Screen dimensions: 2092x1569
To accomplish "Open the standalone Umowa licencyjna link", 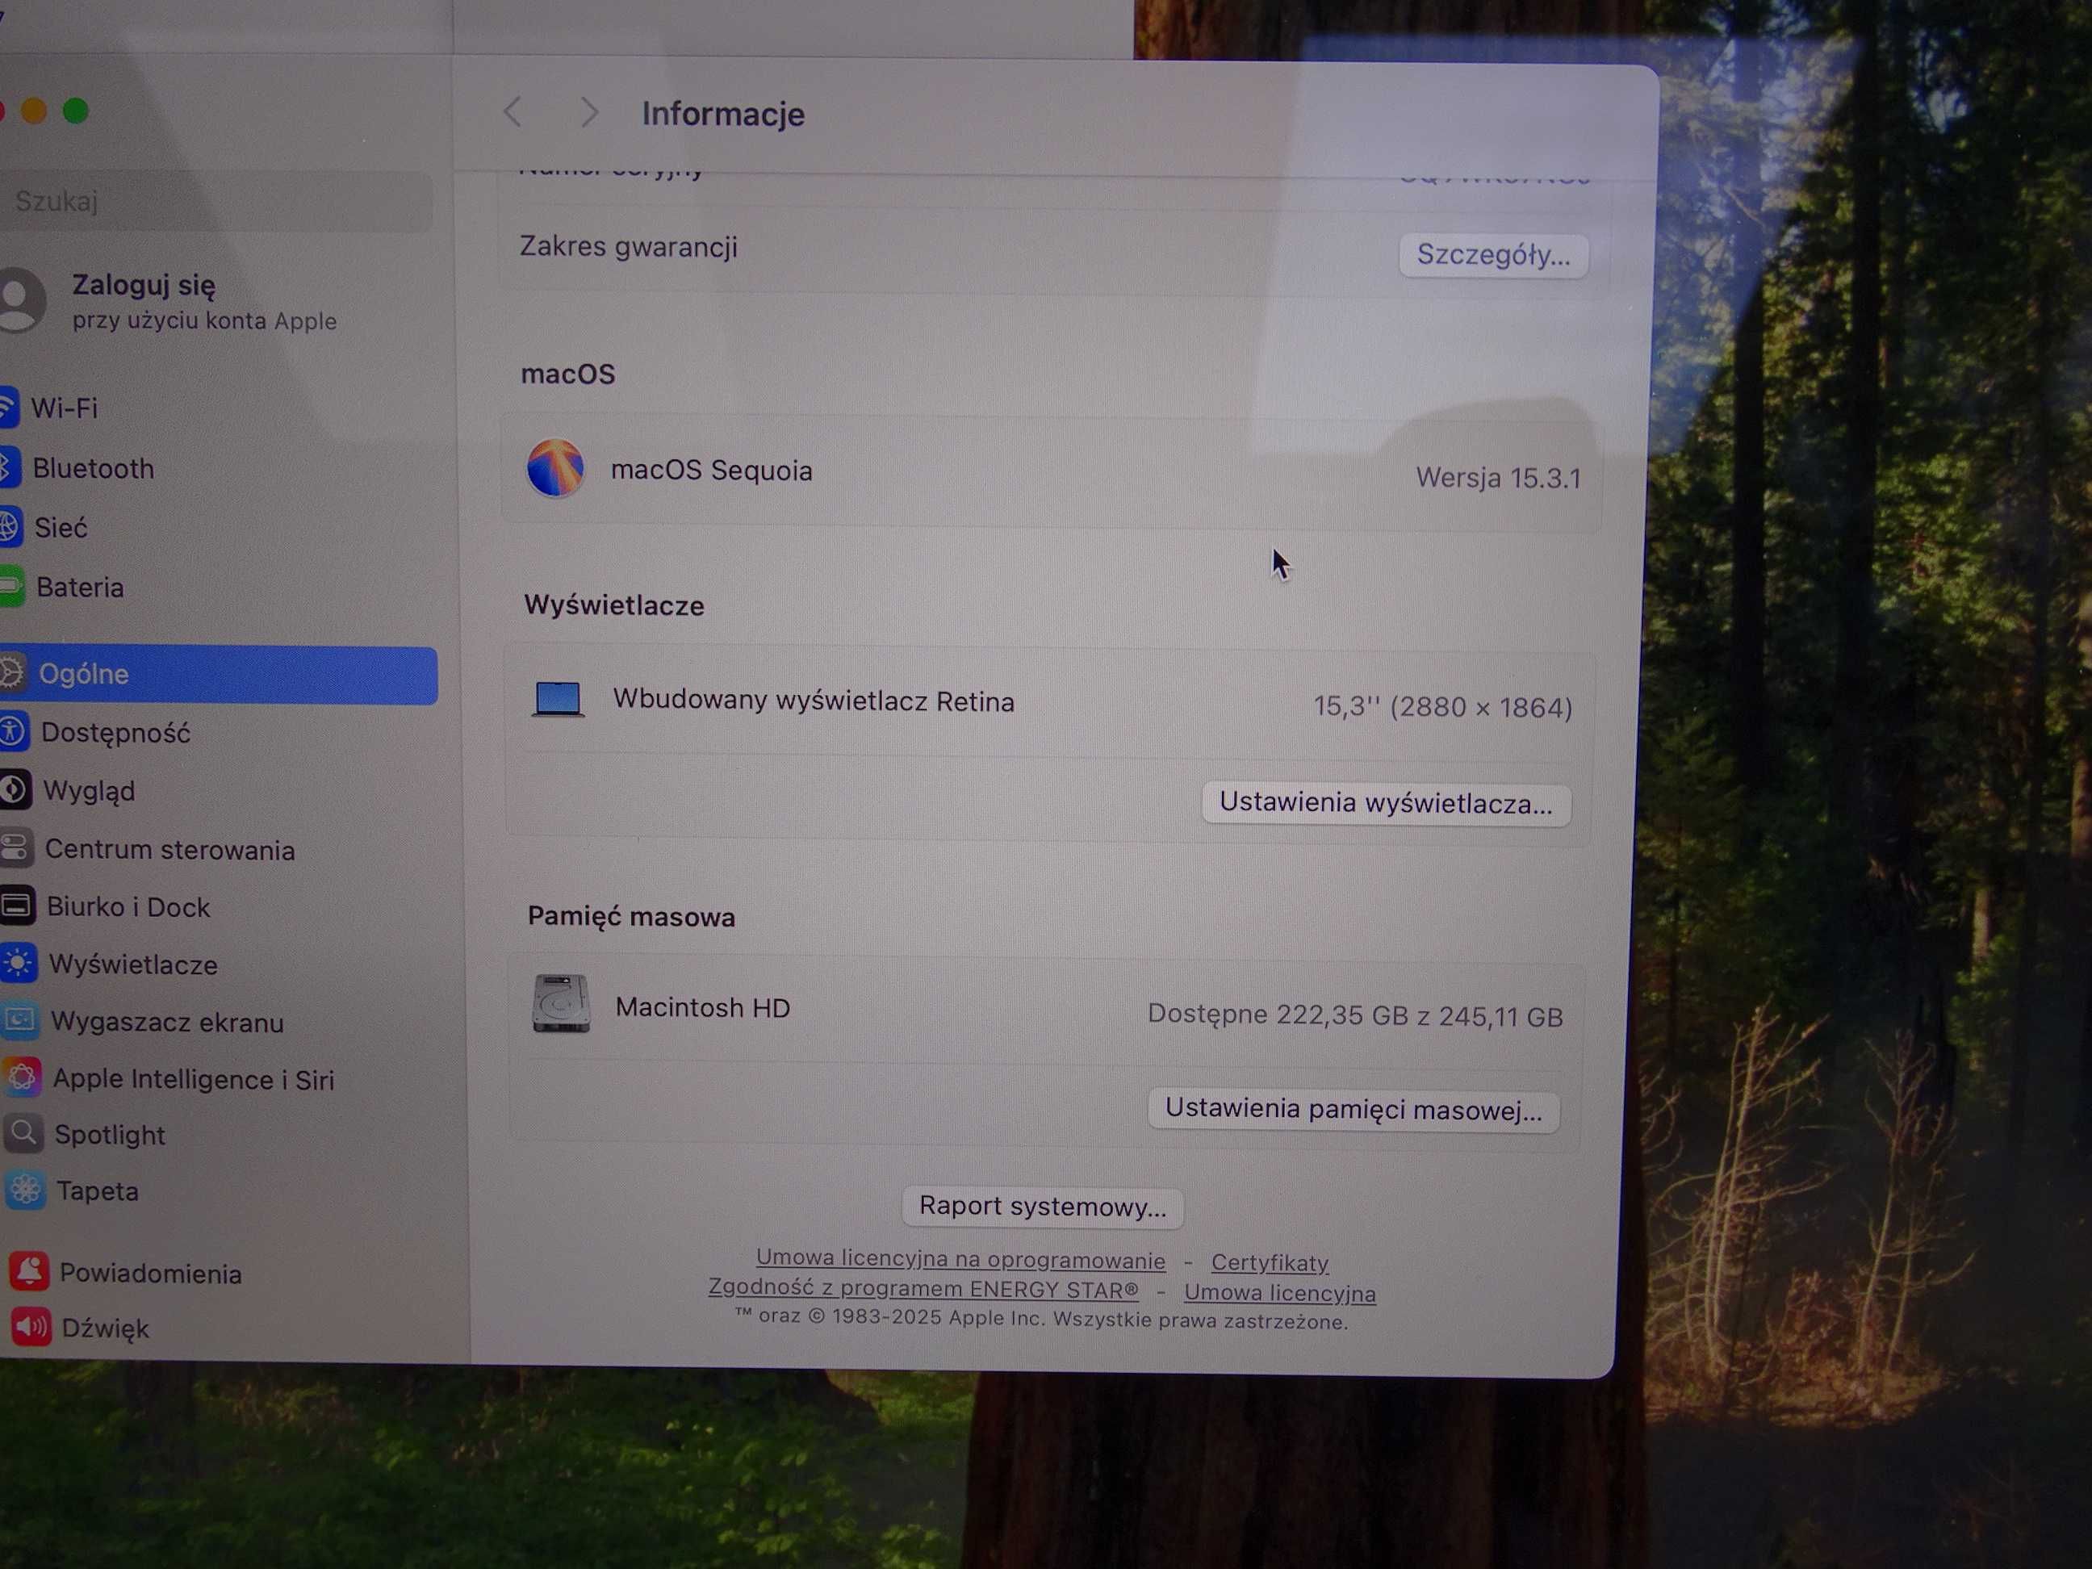I will (x=1279, y=1293).
